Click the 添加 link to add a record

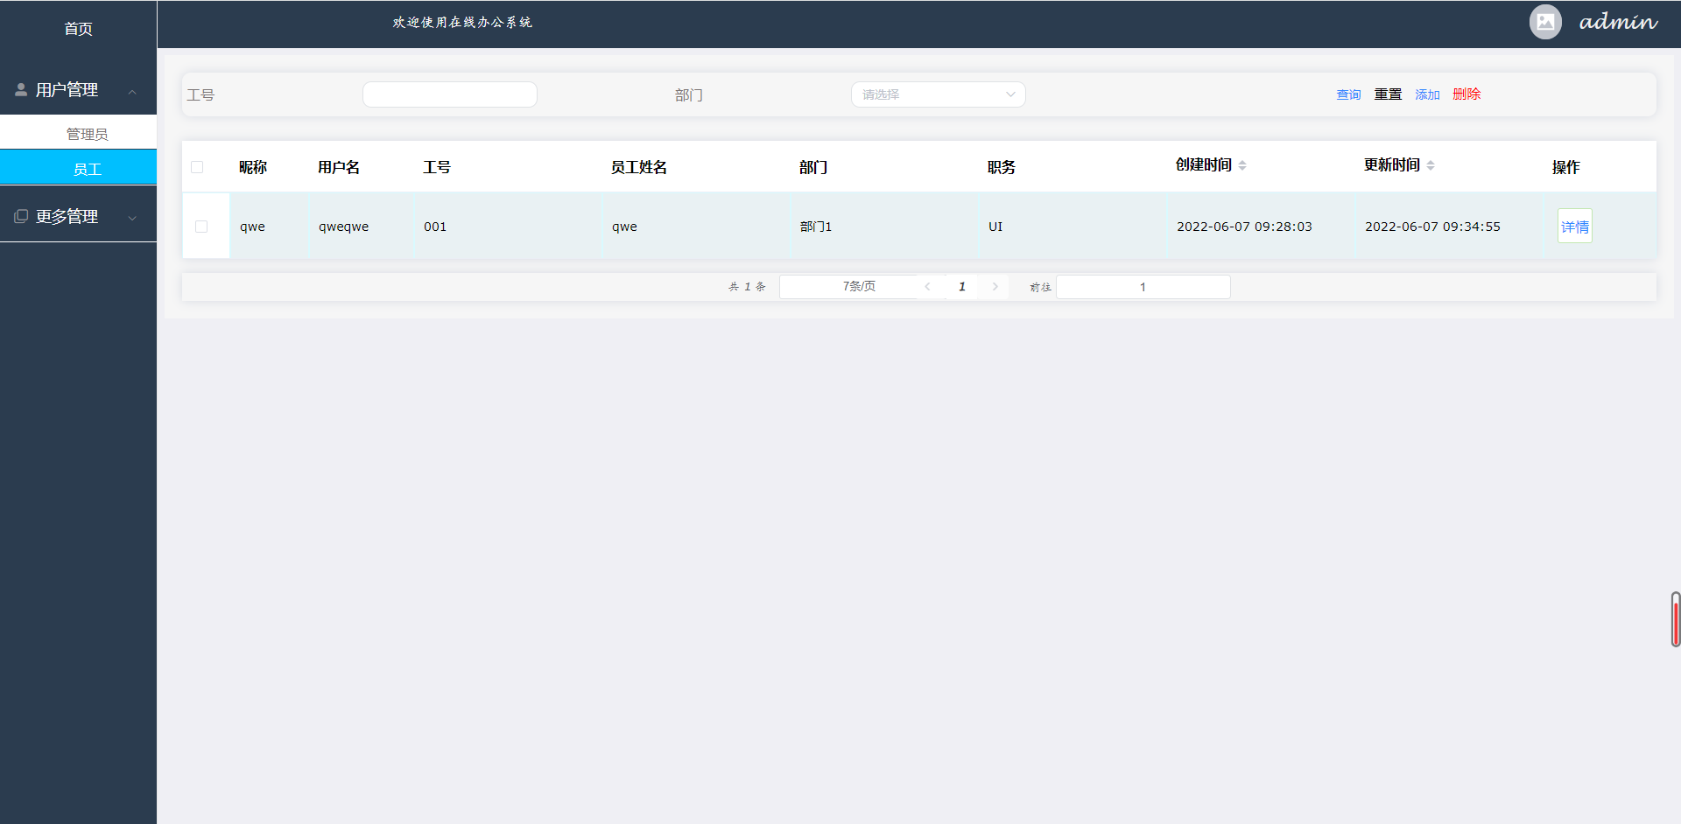click(x=1426, y=94)
